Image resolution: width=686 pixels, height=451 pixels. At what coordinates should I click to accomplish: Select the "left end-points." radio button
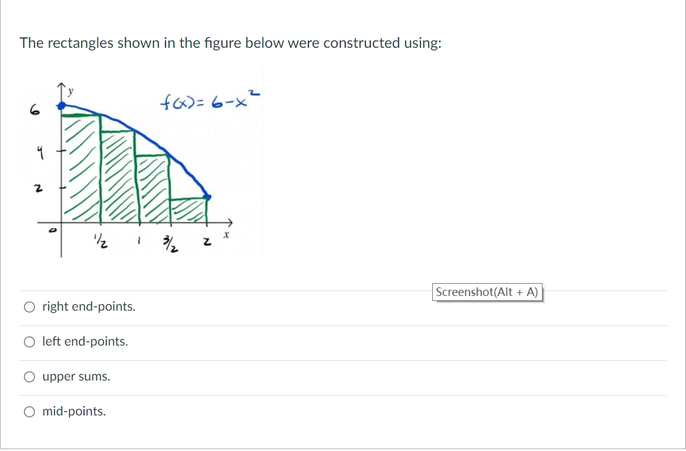(29, 341)
